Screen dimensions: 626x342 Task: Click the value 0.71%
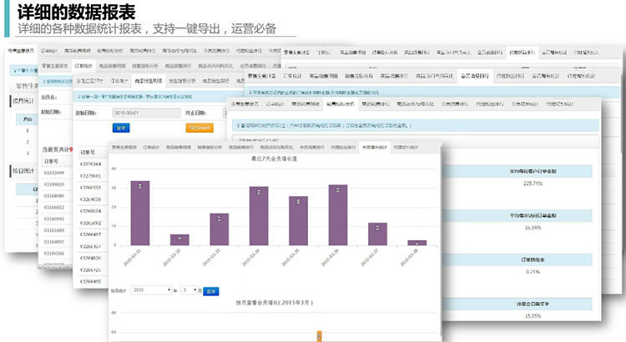coord(533,272)
